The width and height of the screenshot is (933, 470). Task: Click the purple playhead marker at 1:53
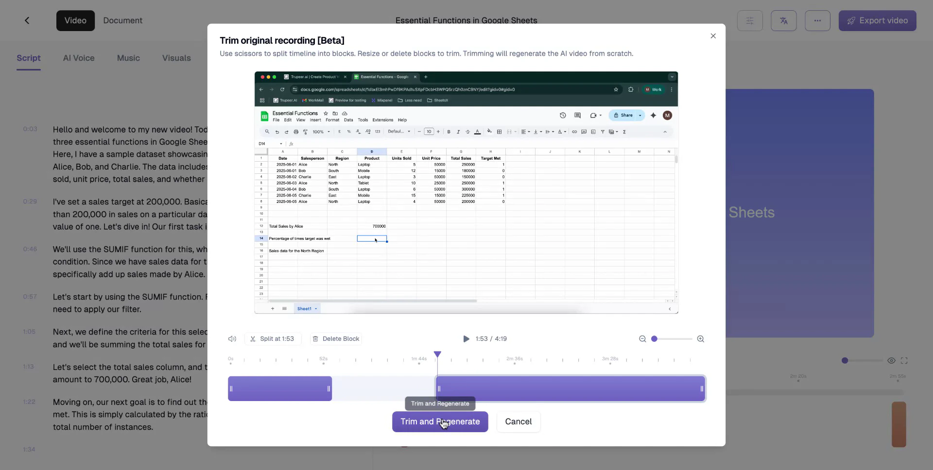tap(438, 354)
